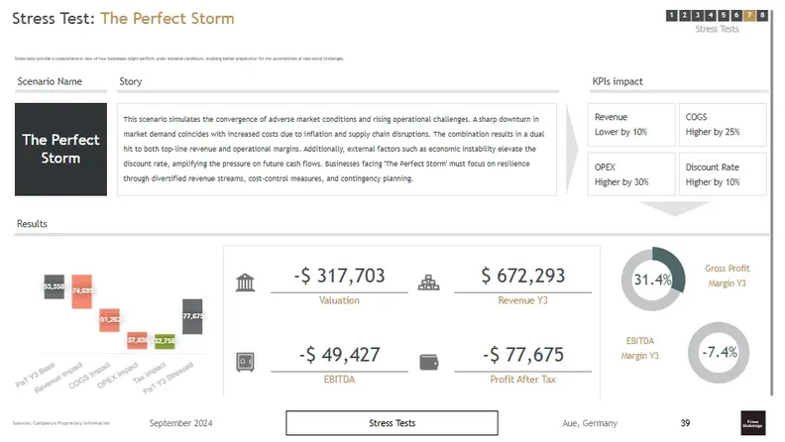
Task: Click the OPEX Higher by 30% card
Action: [631, 174]
